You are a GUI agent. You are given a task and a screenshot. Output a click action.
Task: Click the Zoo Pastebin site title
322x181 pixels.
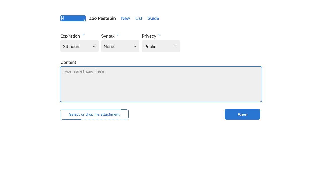click(x=102, y=18)
